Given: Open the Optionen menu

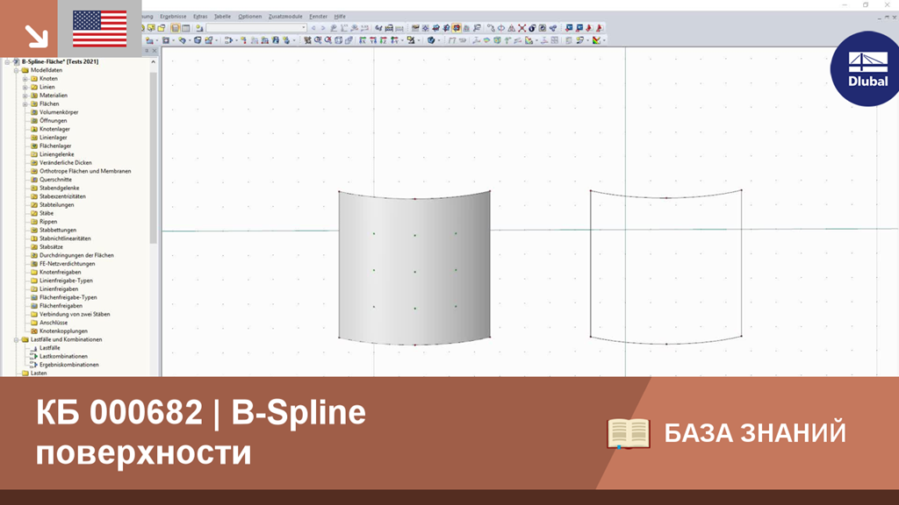Looking at the screenshot, I should 249,17.
